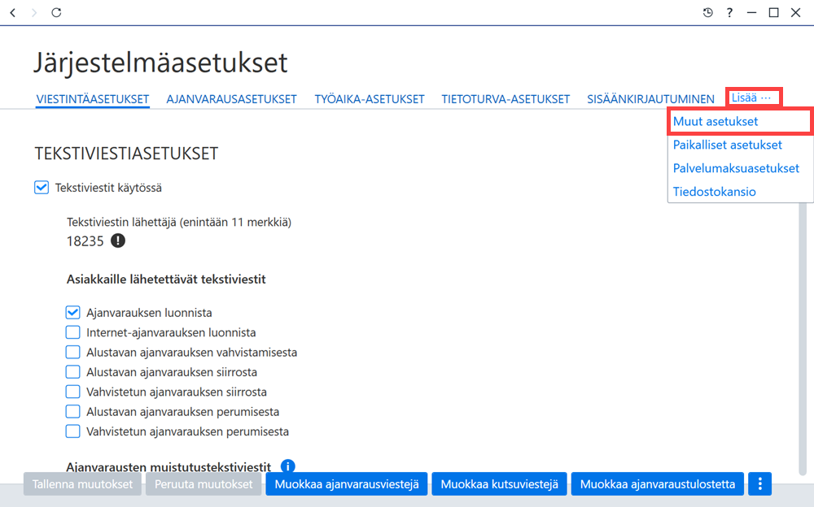Maximize the window

point(773,12)
